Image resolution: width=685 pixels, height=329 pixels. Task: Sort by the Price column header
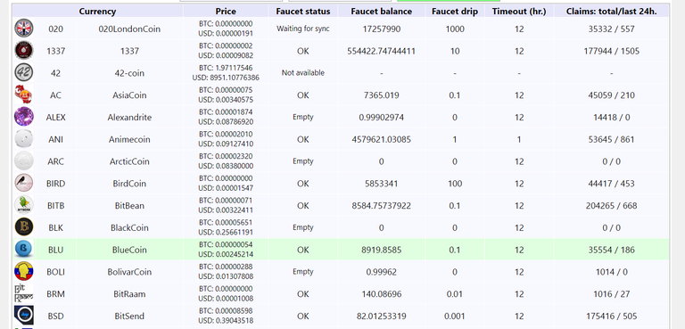click(226, 12)
